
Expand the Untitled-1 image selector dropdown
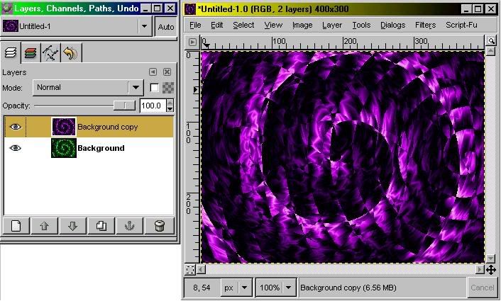[x=145, y=26]
